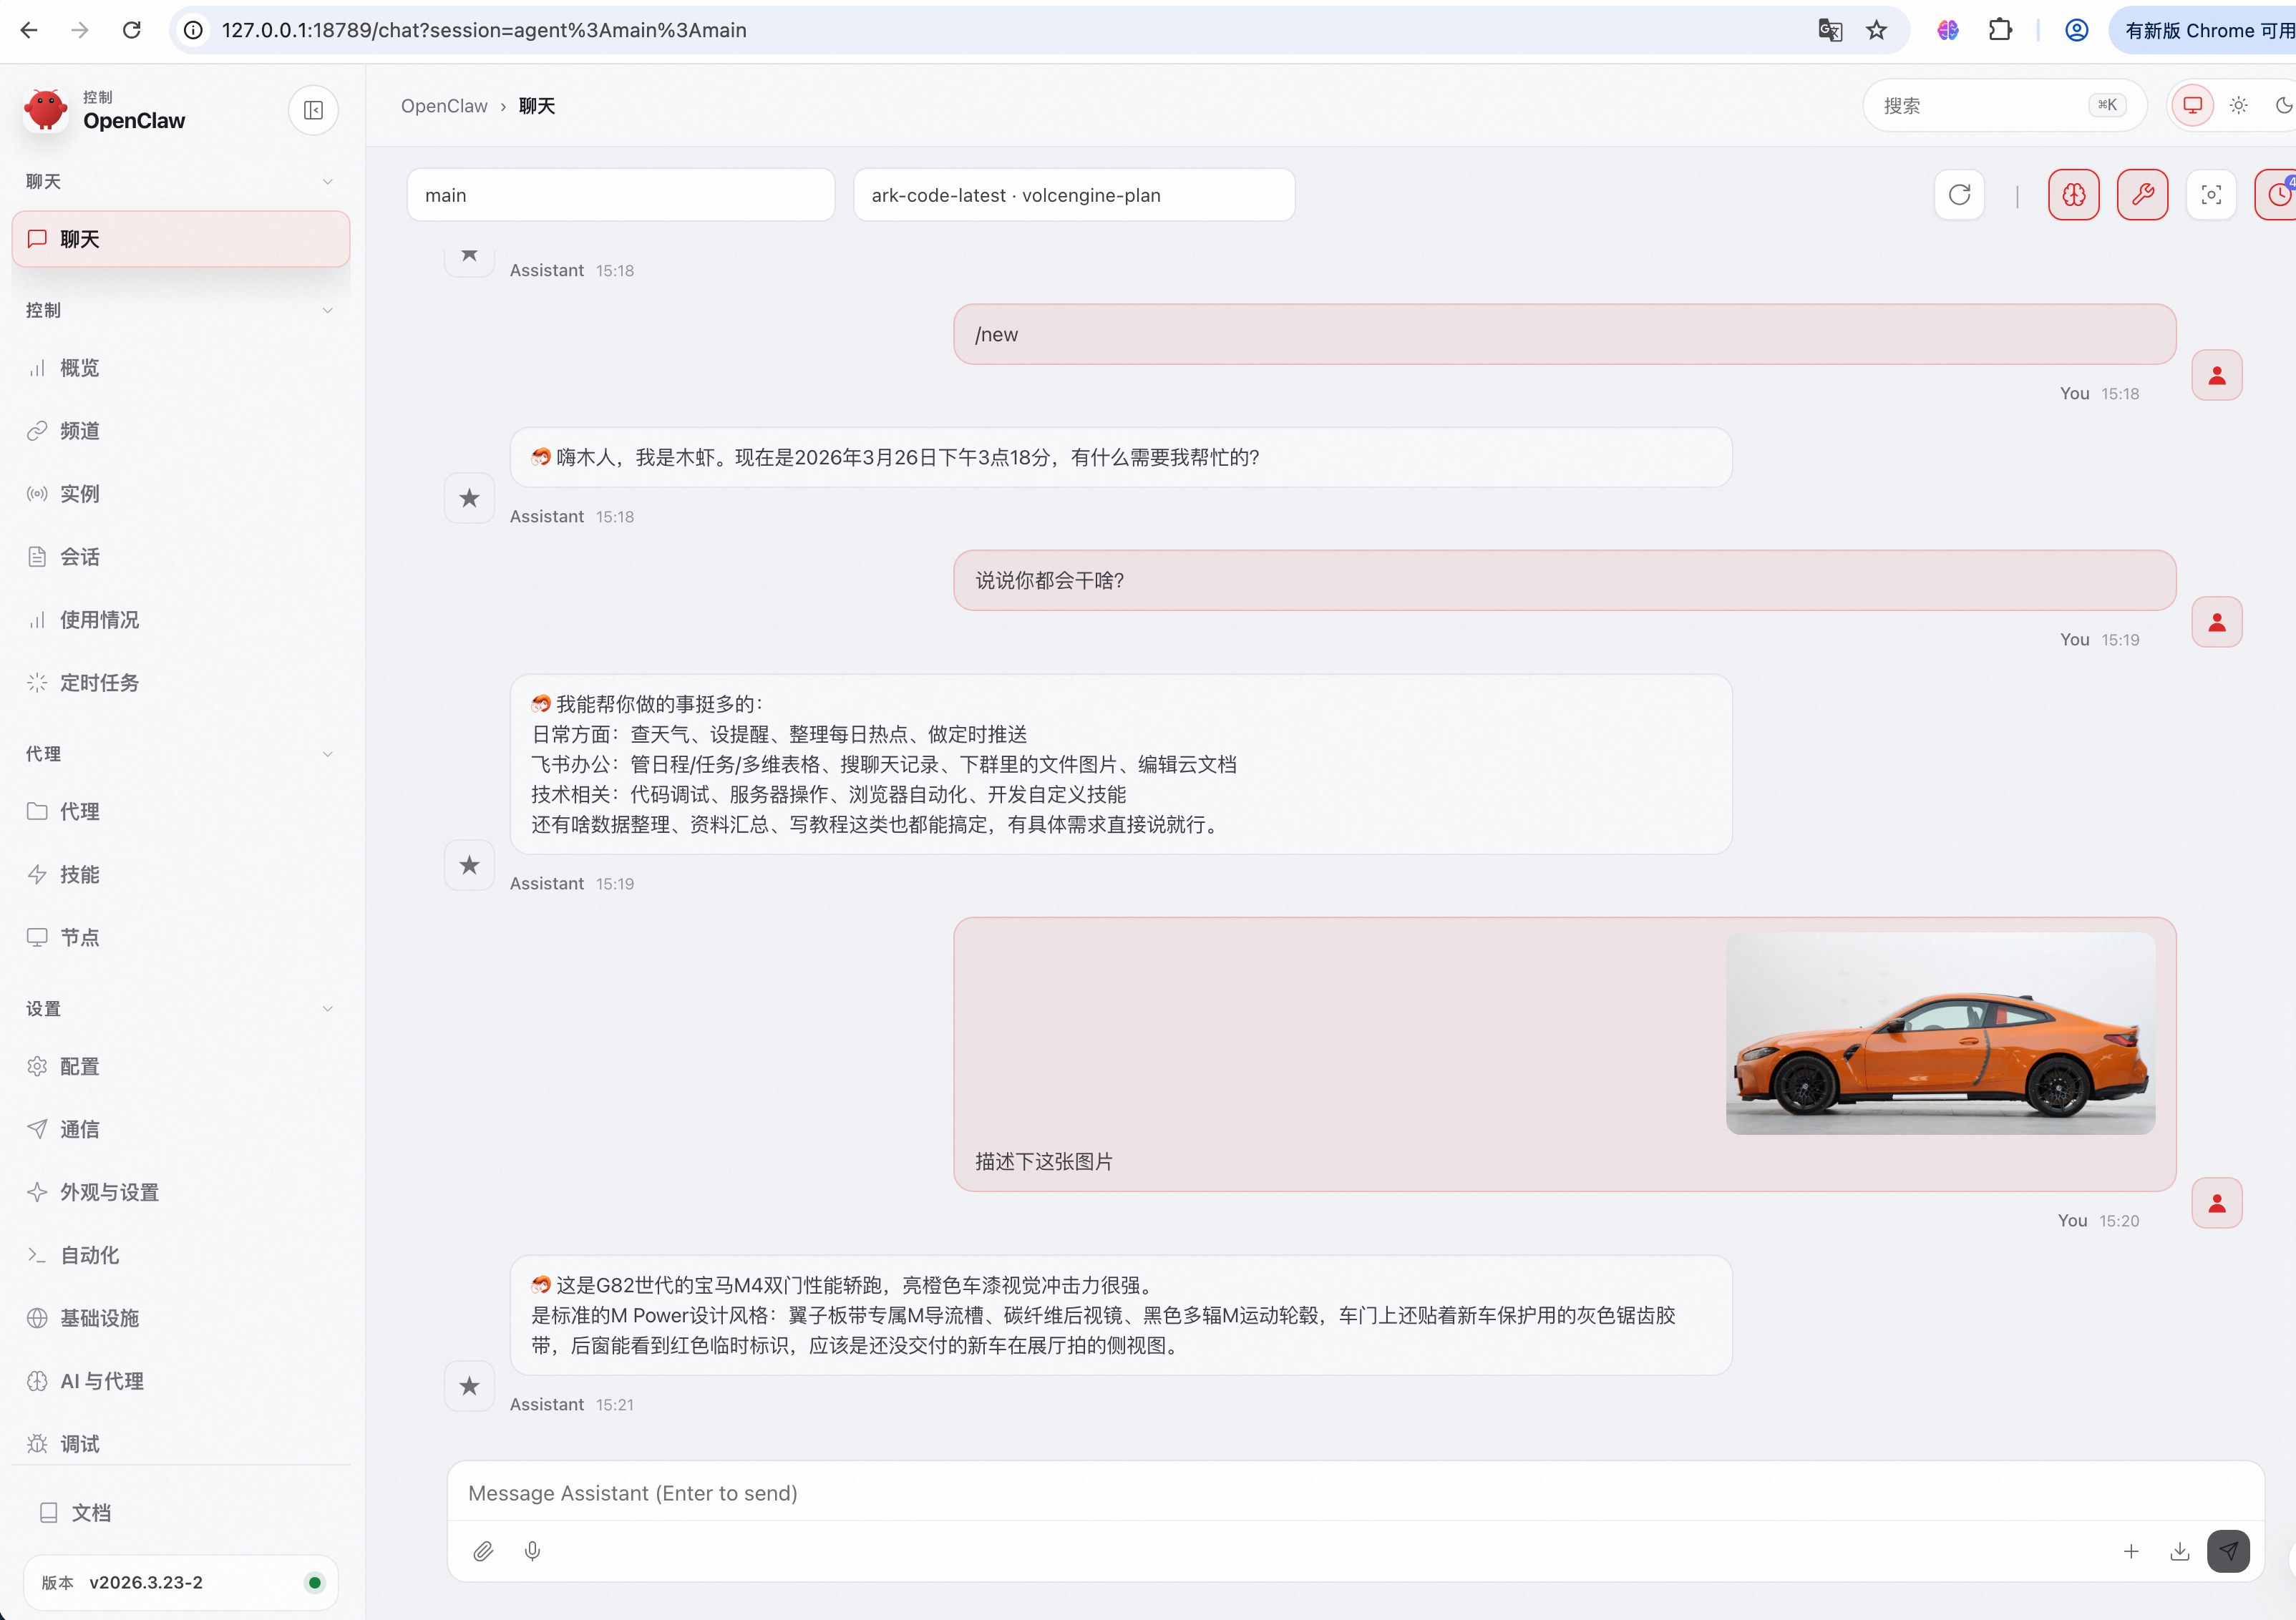The width and height of the screenshot is (2296, 1620).
Task: Open Chrome extensions puzzle icon
Action: coord(2000,30)
